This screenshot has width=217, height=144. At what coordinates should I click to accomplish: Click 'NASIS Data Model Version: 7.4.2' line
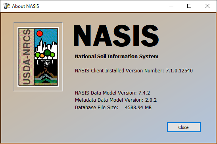click(112, 93)
